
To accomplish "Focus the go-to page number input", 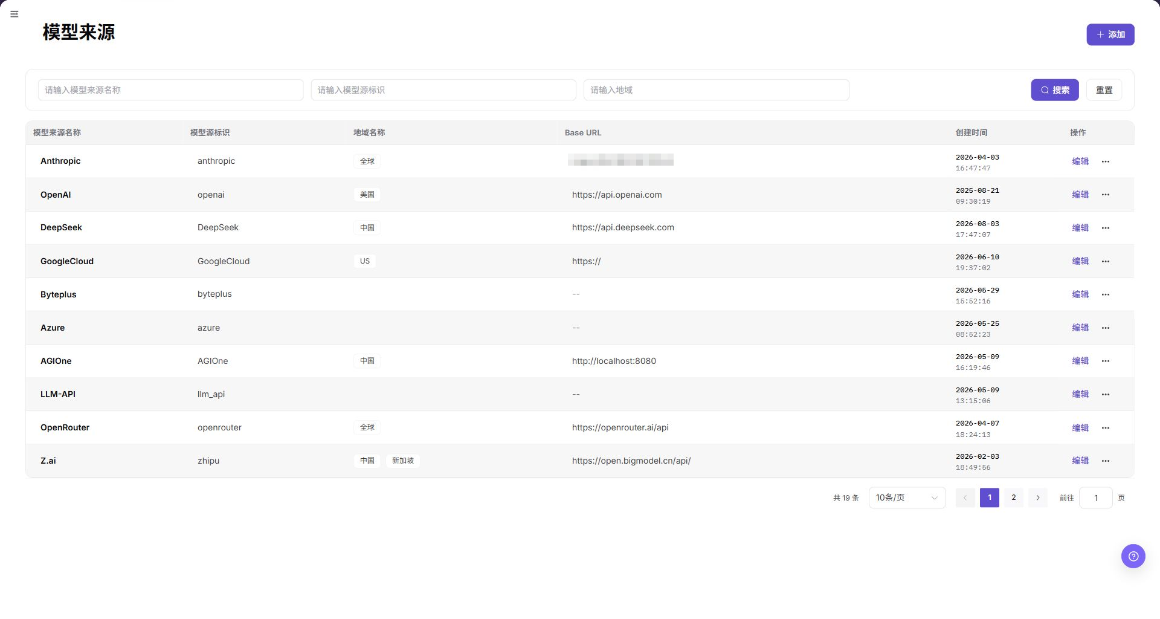I will (1095, 498).
